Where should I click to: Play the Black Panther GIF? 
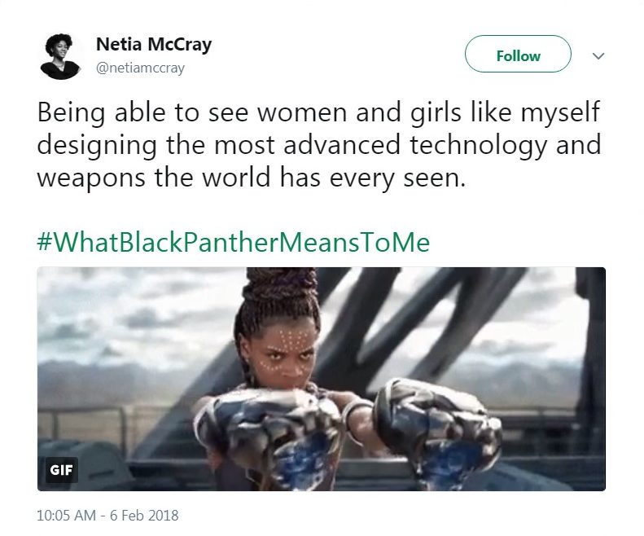[321, 379]
